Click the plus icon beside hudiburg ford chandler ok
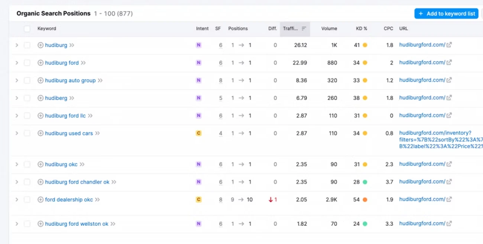The image size is (483, 244). click(40, 182)
